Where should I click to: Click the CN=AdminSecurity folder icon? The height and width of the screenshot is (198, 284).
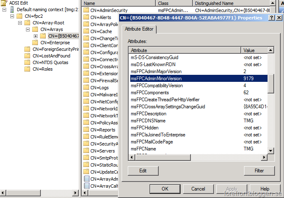87,10
